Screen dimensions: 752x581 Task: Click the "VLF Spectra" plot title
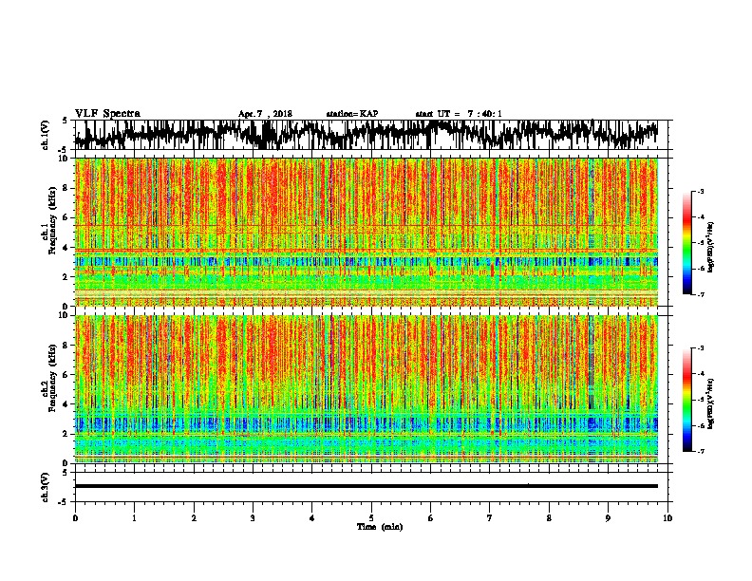coord(107,113)
